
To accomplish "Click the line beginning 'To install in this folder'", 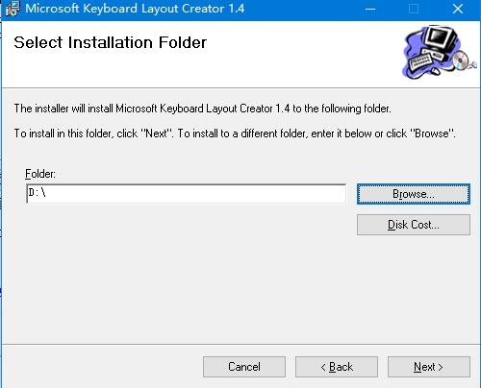I will tap(235, 133).
